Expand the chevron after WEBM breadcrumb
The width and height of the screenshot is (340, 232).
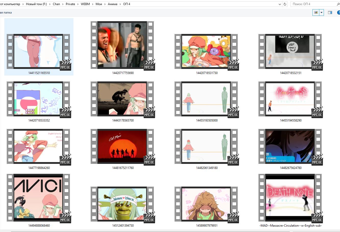click(93, 4)
